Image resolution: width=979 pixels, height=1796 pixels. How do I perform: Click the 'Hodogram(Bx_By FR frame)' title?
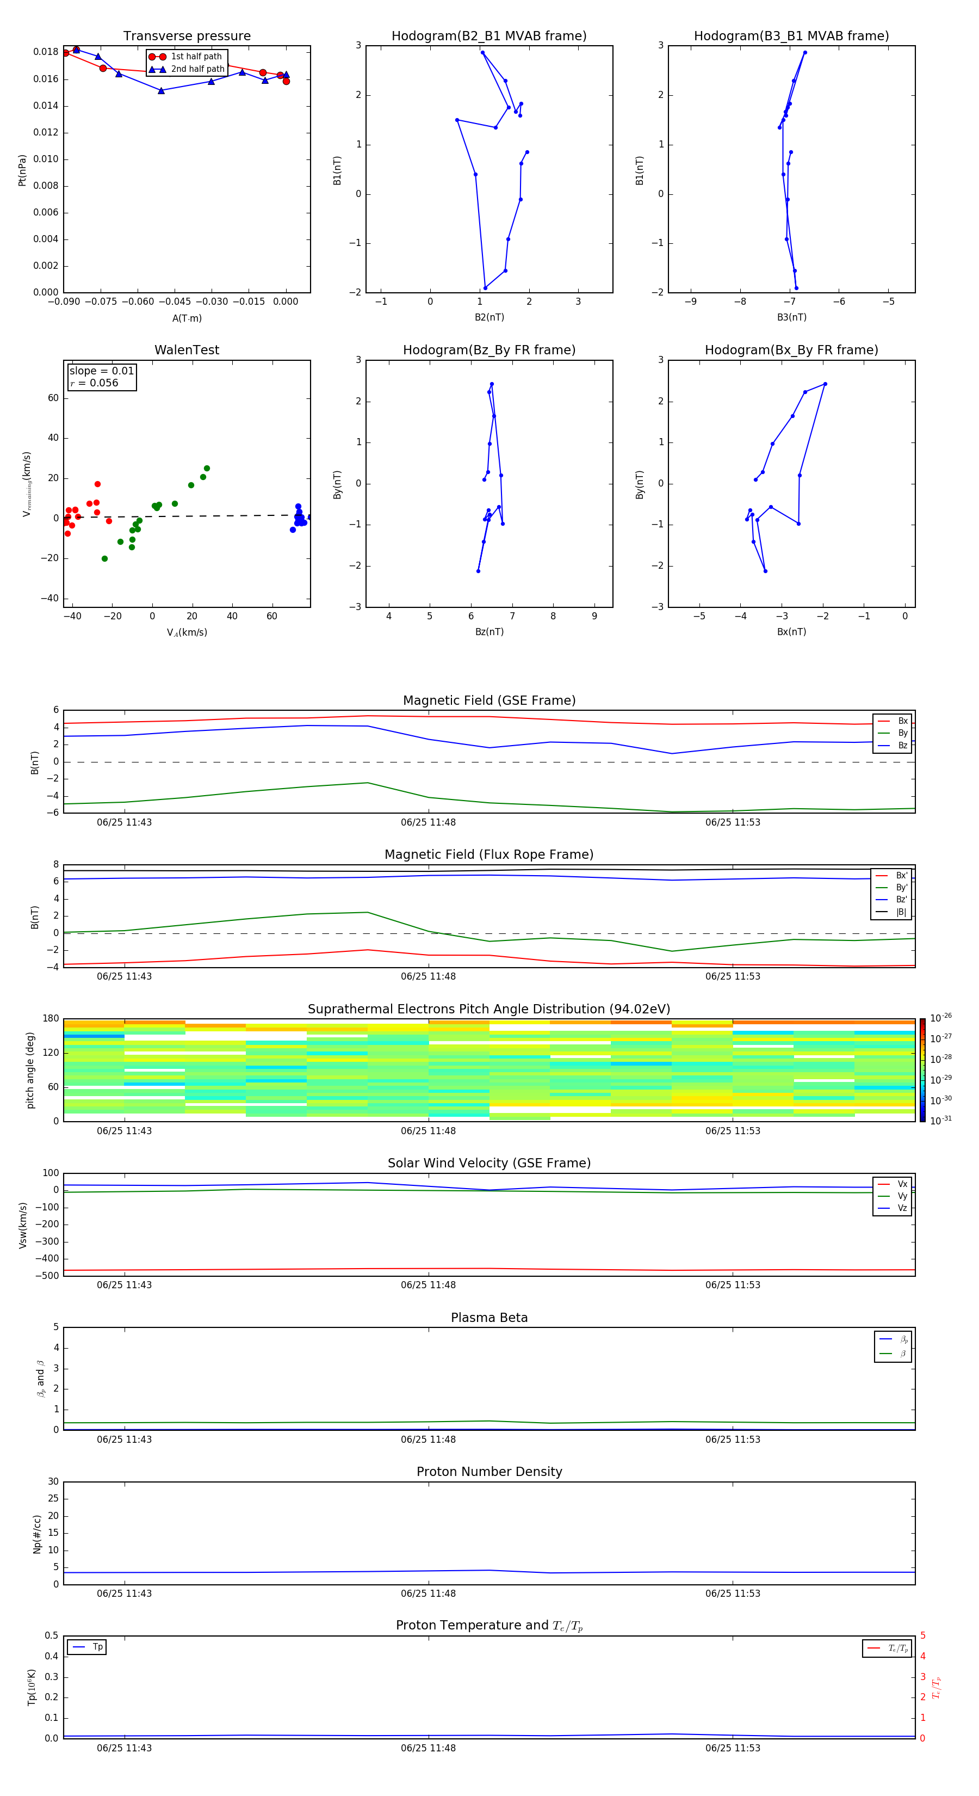pos(791,350)
